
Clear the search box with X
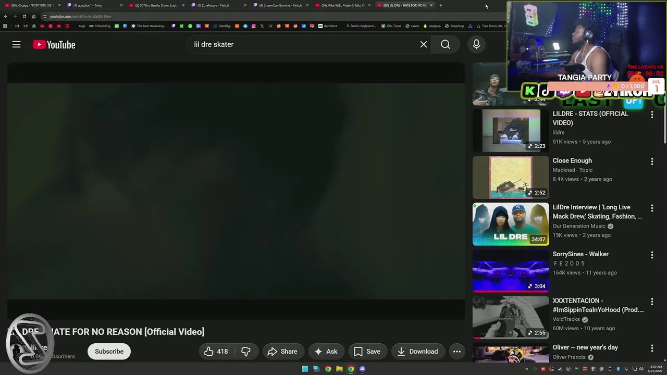(424, 45)
